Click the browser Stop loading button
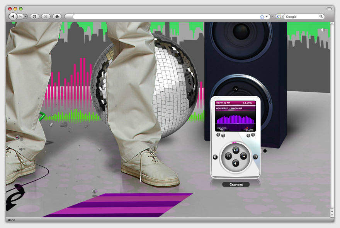This screenshot has width=340, height=228. 46,17
